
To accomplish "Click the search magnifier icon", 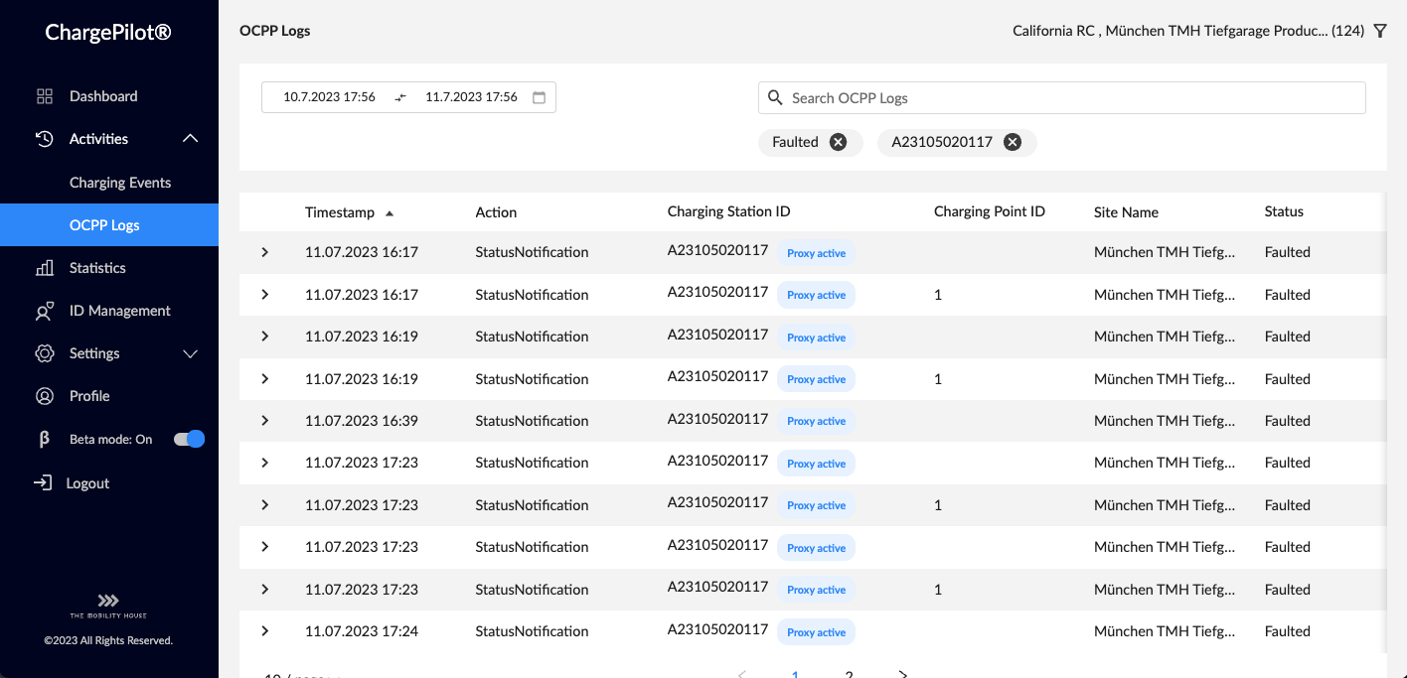I will click(776, 98).
